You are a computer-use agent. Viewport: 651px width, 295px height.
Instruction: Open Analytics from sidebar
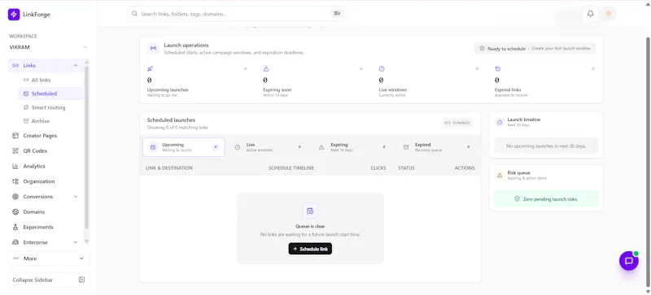(46, 166)
